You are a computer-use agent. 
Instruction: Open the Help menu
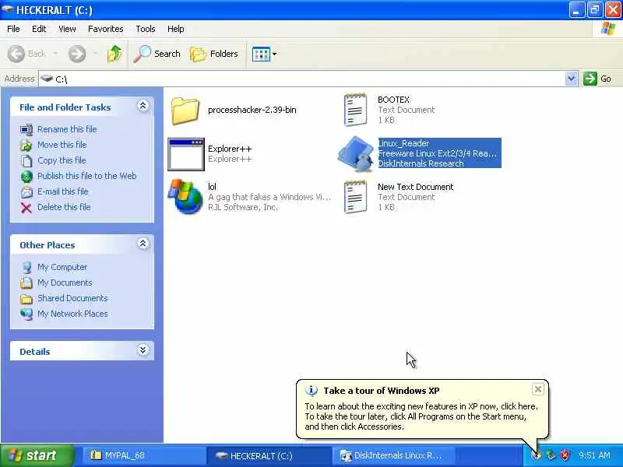pos(176,29)
